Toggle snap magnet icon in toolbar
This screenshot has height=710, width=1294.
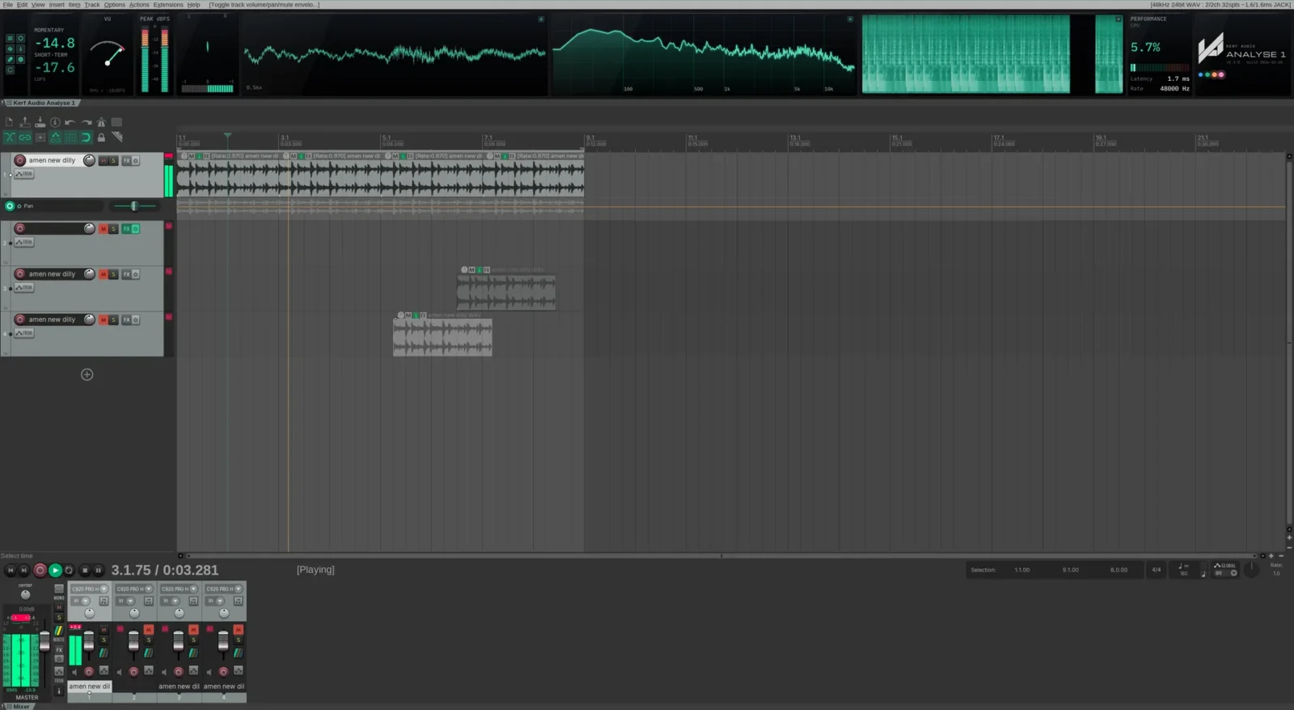(86, 137)
